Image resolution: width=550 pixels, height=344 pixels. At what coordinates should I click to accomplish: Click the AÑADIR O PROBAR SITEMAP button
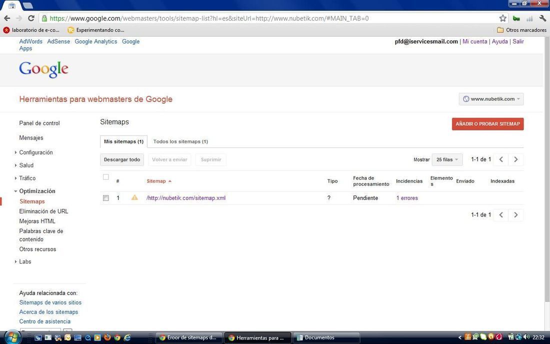[487, 124]
